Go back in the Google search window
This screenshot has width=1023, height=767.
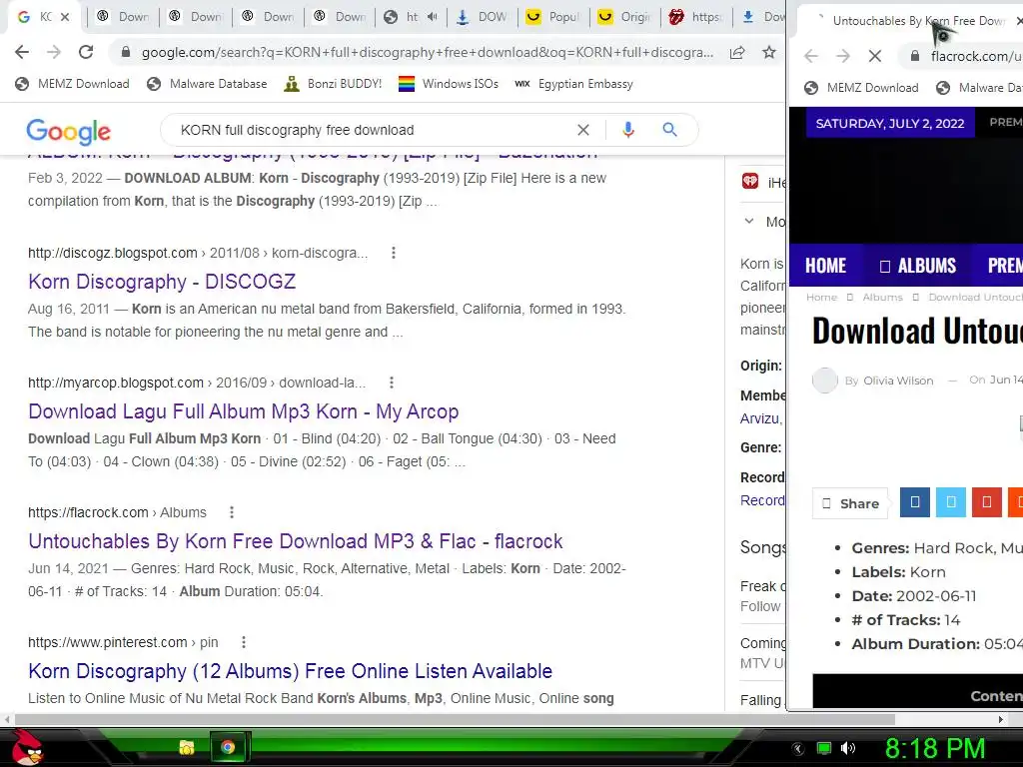coord(22,52)
